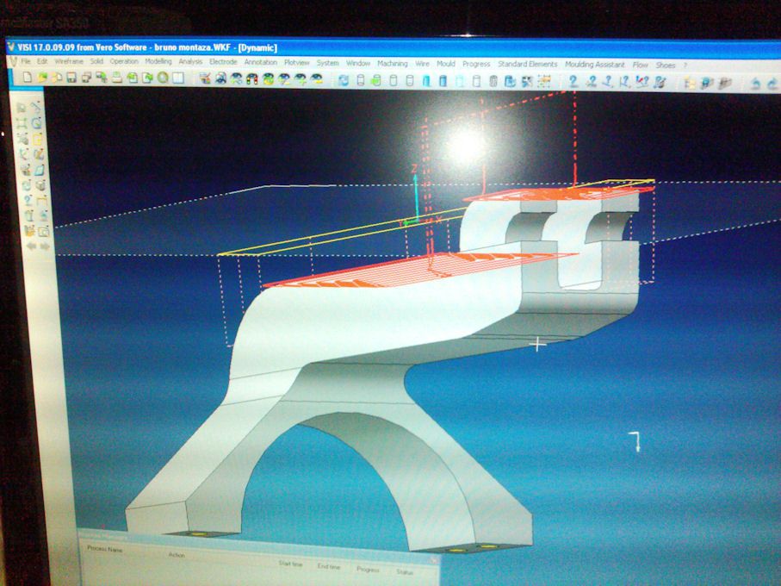Click the last question-mark icon with pencil
The image size is (781, 586).
pos(660,83)
